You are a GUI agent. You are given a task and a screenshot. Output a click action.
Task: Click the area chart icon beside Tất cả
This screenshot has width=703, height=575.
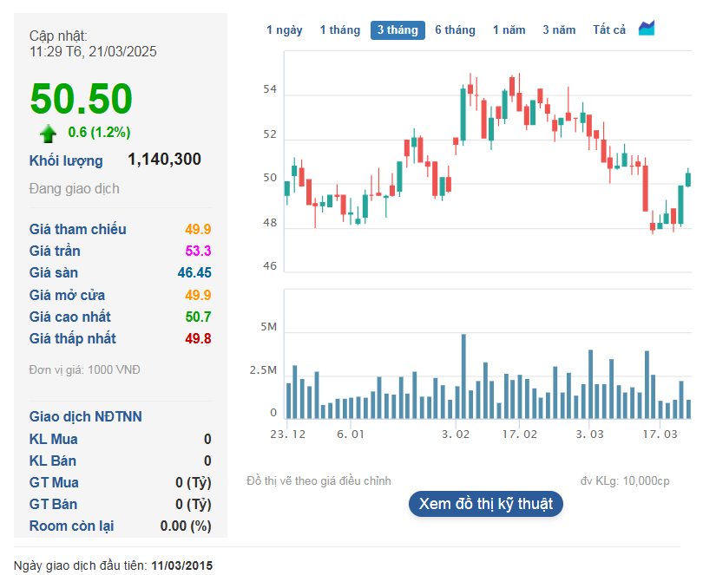coord(647,29)
